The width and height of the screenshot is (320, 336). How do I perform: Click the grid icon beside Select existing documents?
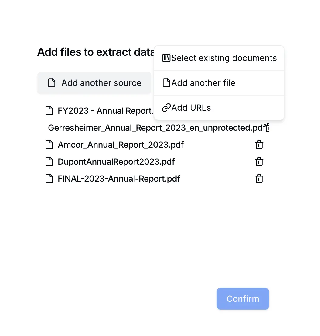click(x=166, y=58)
